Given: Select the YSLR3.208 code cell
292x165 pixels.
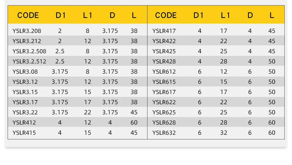Looking at the screenshot, I should [x=27, y=31].
